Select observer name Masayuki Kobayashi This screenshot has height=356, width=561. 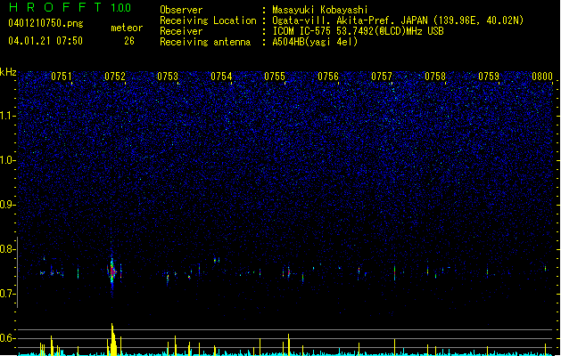point(320,10)
